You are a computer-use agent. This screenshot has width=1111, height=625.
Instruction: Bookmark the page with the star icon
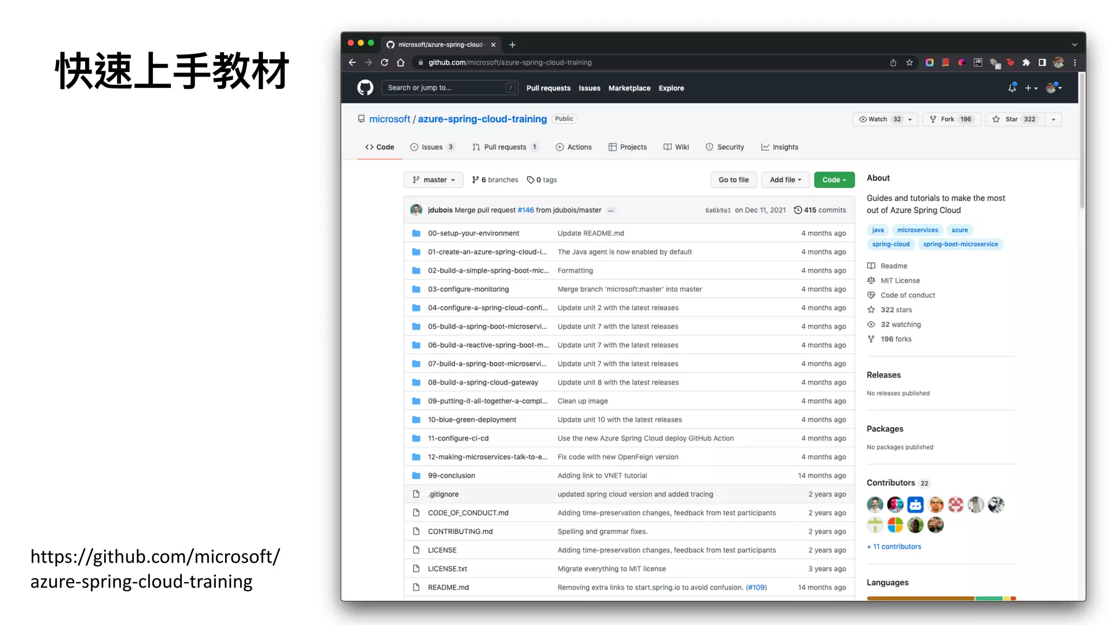pyautogui.click(x=909, y=62)
